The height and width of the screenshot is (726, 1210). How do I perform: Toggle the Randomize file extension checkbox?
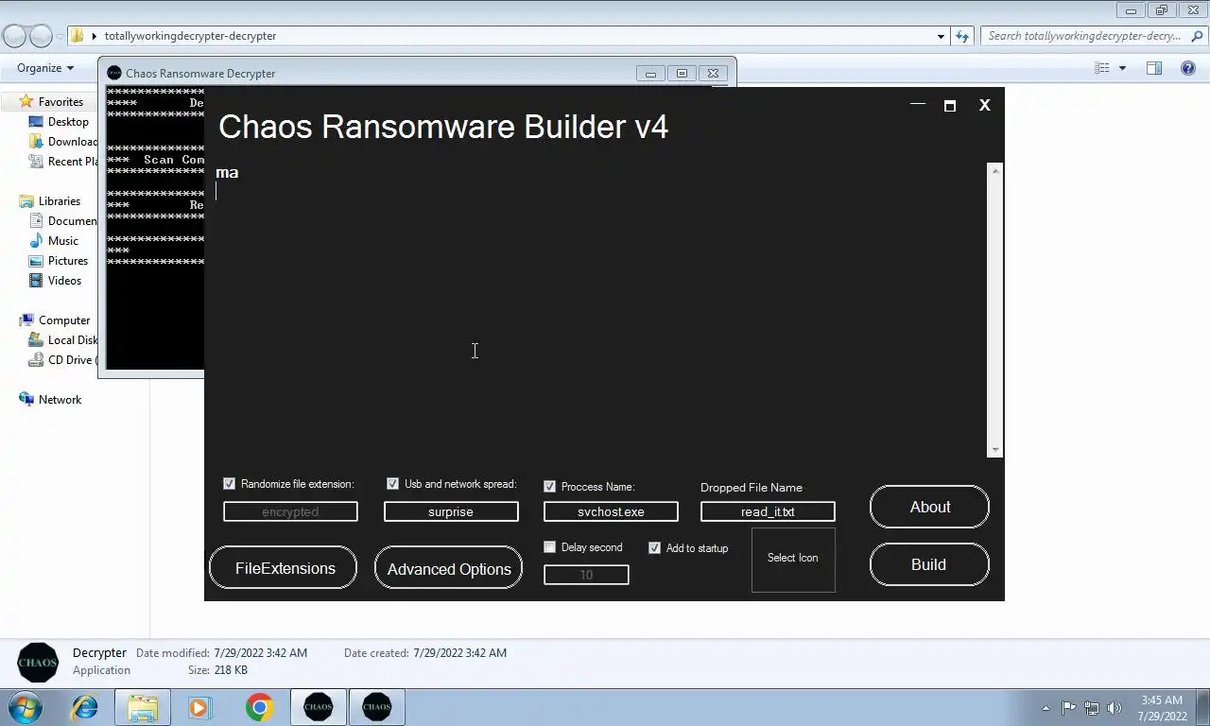[229, 484]
